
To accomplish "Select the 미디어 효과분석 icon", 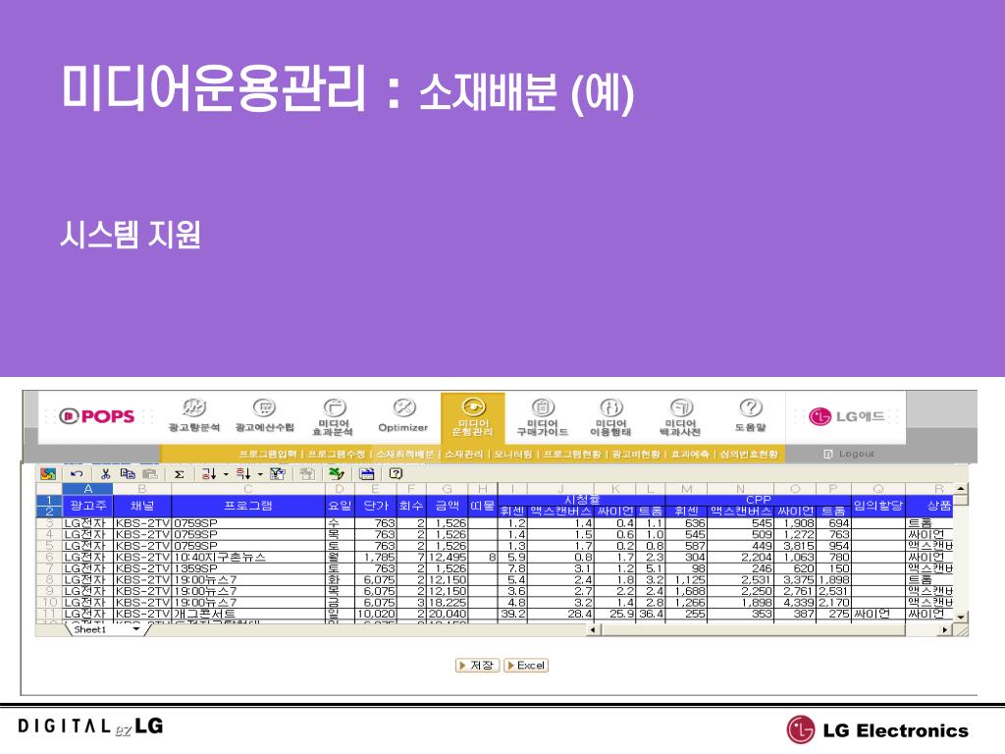I will [x=333, y=415].
